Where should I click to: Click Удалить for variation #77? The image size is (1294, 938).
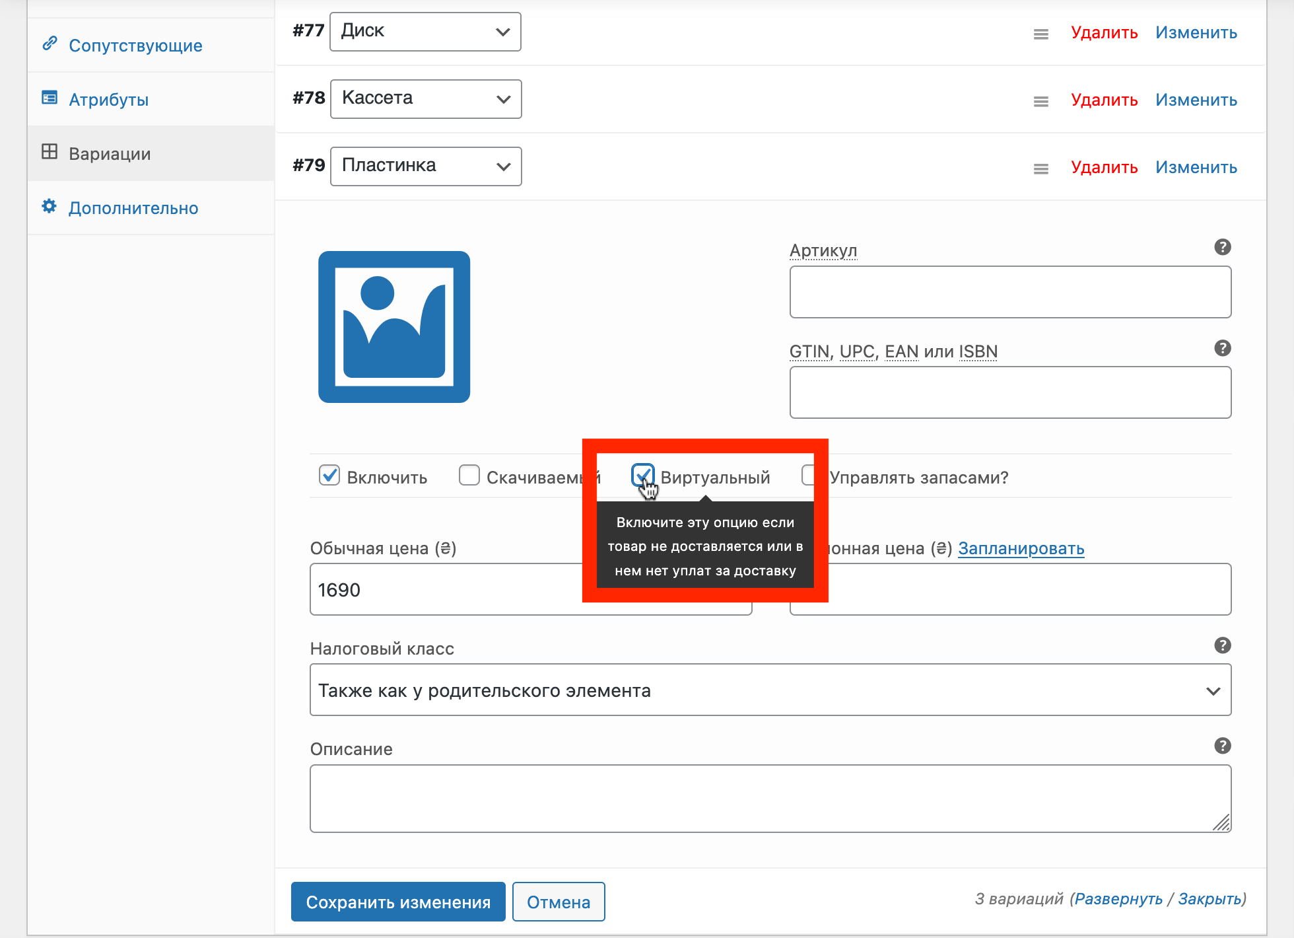[x=1105, y=32]
